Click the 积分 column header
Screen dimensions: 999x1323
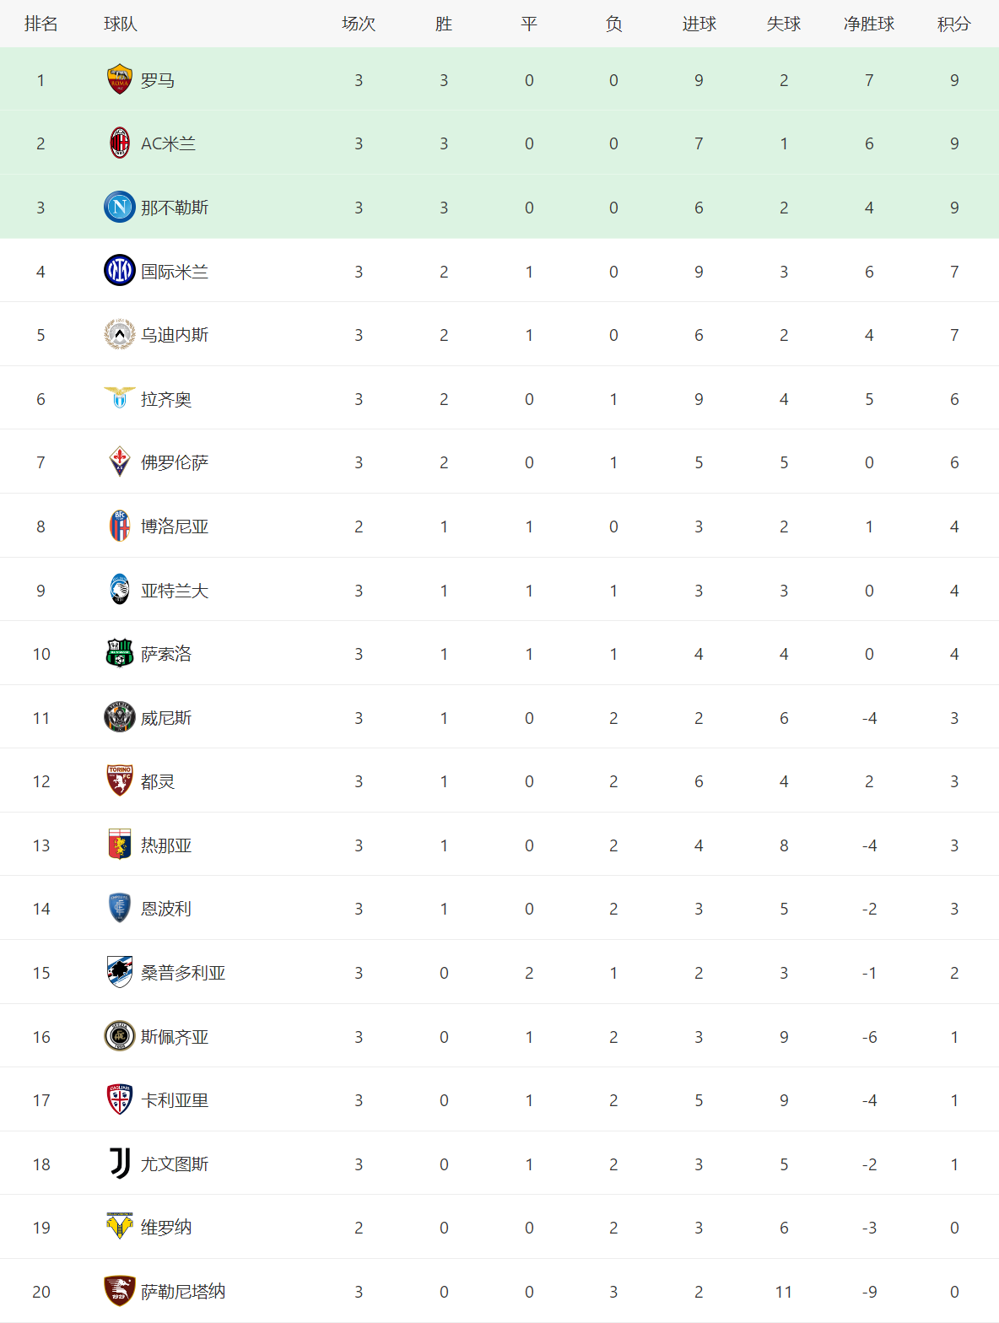953,24
